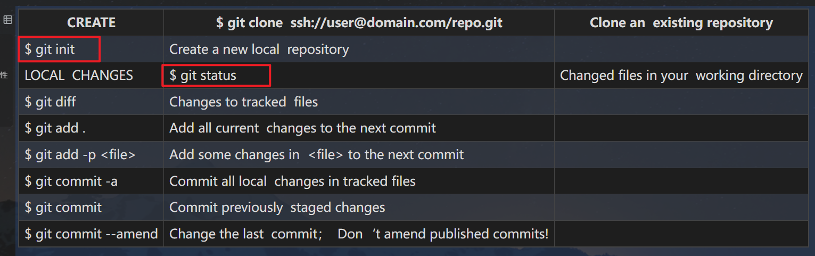Click the '$ git diff' cell
Screen dimensions: 815x256
51,102
